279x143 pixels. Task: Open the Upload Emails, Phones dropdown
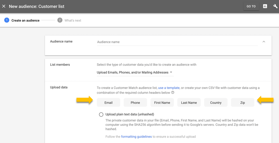pos(135,73)
